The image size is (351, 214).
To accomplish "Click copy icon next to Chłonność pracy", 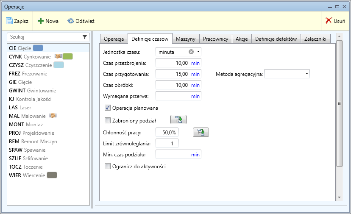I will tap(201, 132).
